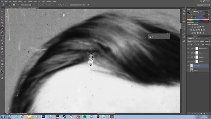Select the Gradient tool
This screenshot has height=119, width=211.
coord(2,43)
